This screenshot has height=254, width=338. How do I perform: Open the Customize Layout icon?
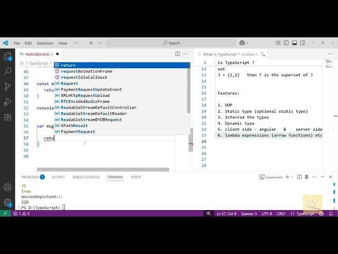pos(278,43)
